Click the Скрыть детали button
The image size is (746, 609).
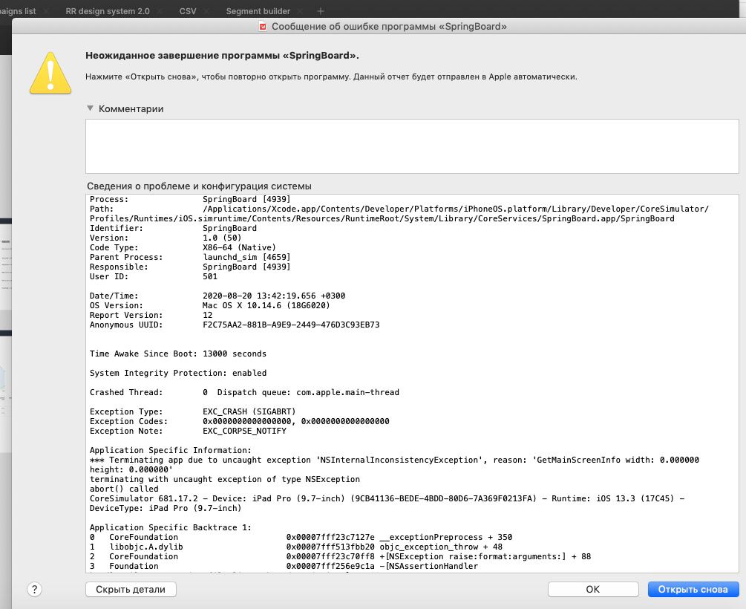coord(131,590)
